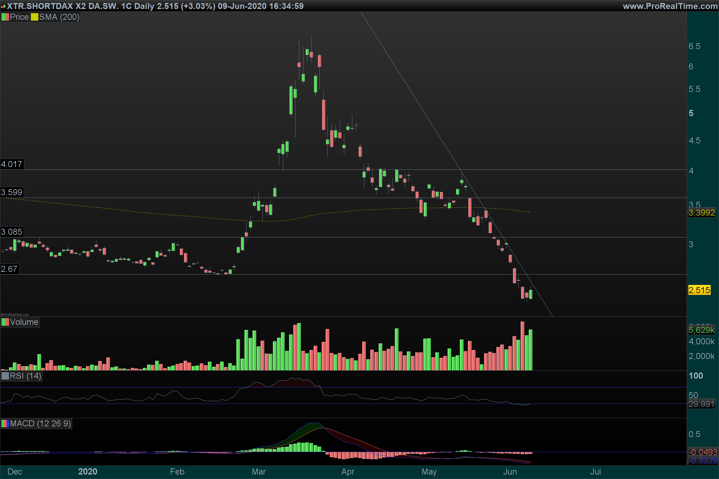Click the RSI value tag 29.991
Screen dimensions: 719x479
(701, 404)
